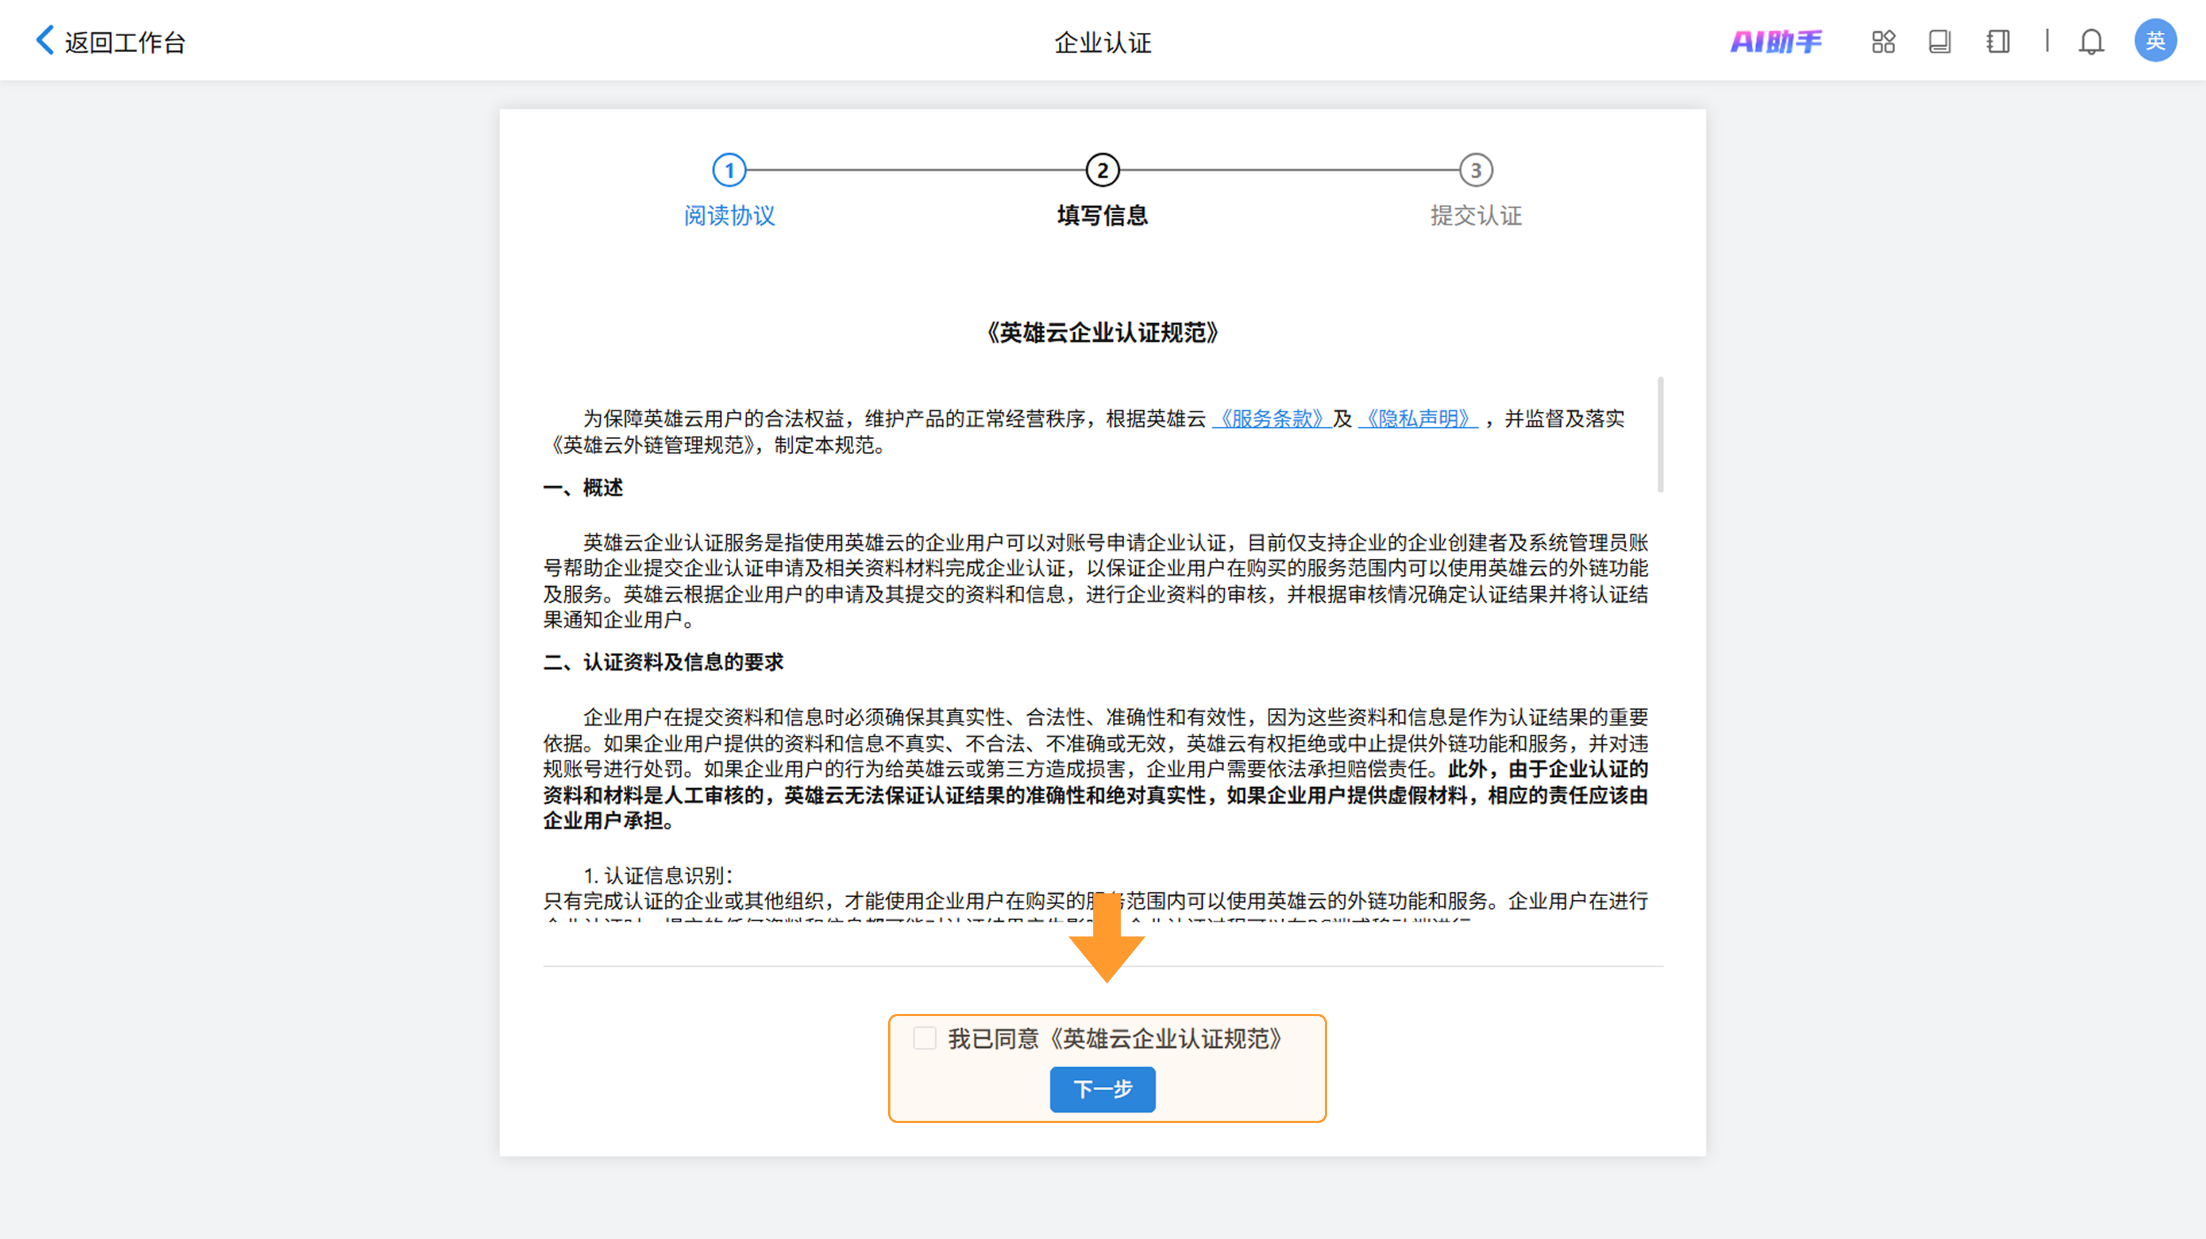The width and height of the screenshot is (2206, 1239).
Task: Click the blue 英 user avatar
Action: (x=2155, y=41)
